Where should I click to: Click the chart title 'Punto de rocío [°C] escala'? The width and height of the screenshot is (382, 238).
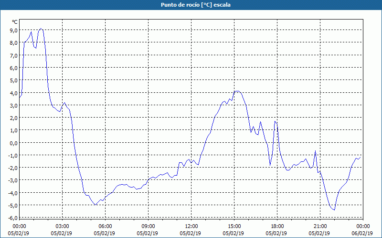point(196,5)
